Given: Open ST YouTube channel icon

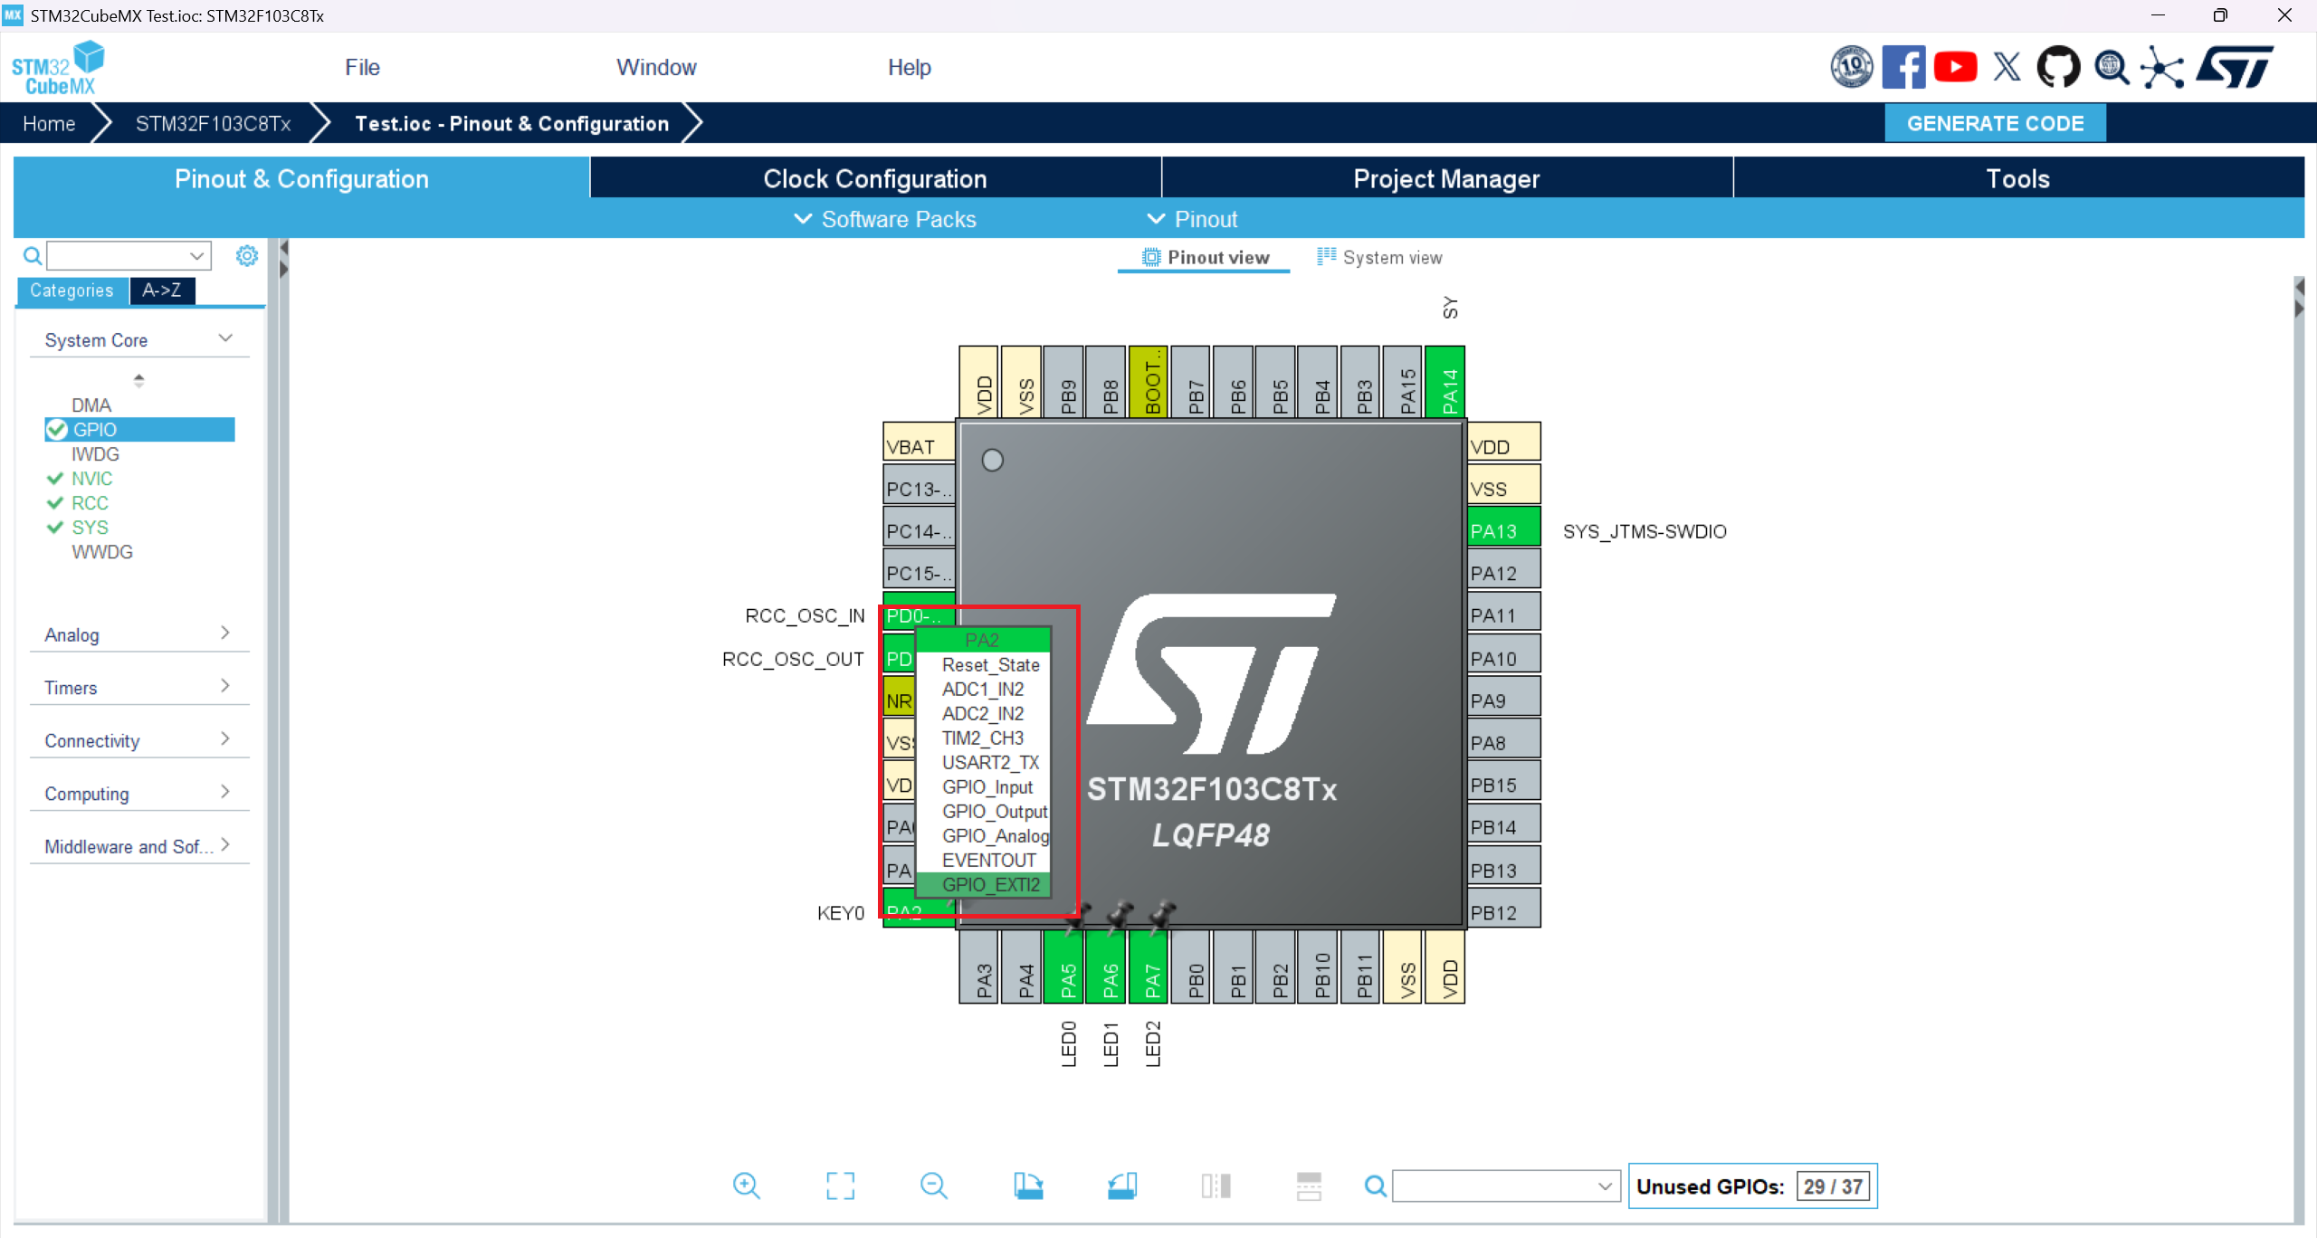Looking at the screenshot, I should click(x=1955, y=67).
